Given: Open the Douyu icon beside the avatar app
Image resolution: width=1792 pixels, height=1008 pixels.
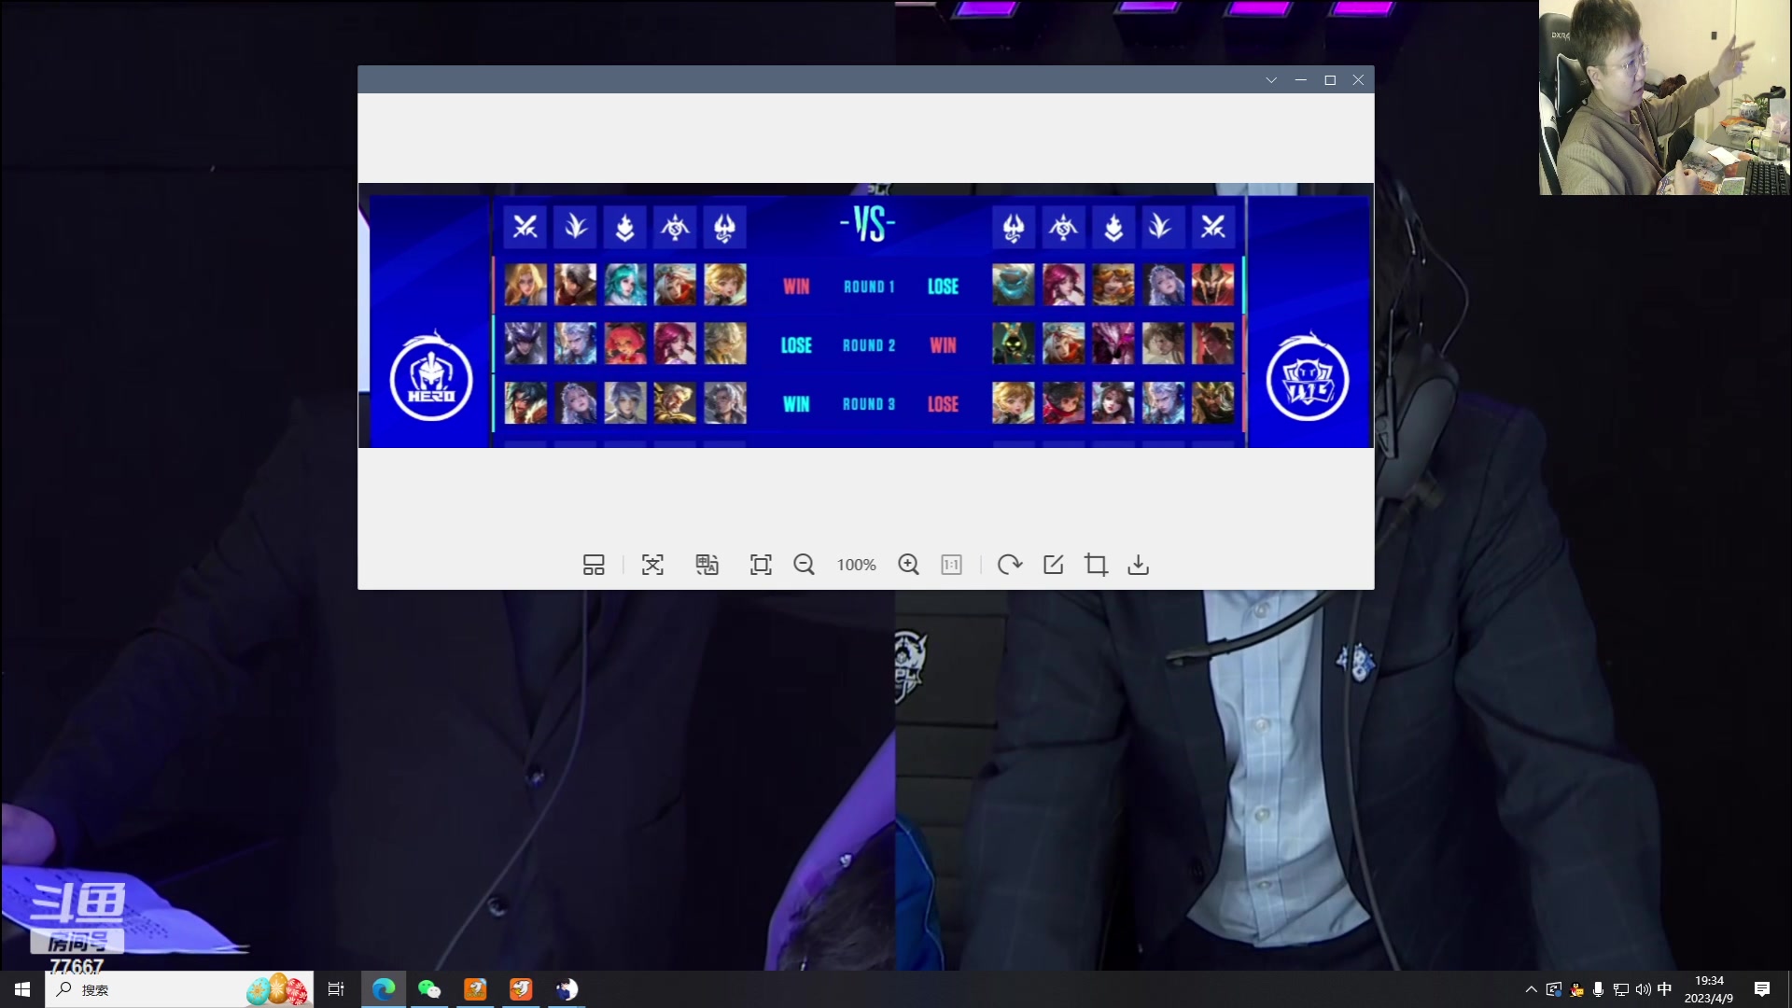Looking at the screenshot, I should [x=521, y=989].
